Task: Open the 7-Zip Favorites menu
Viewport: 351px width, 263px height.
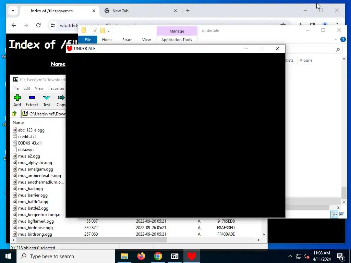Action: 56,88
